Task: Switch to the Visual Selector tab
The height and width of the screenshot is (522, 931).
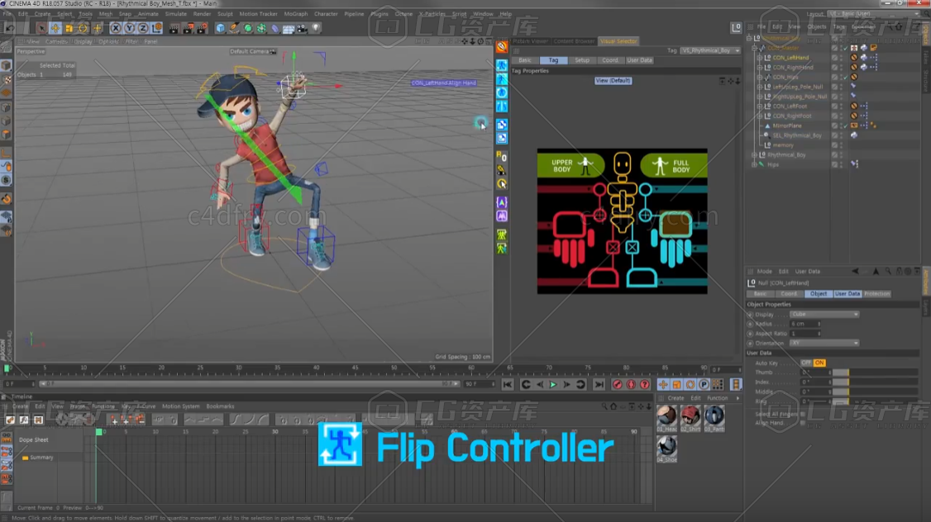Action: click(x=618, y=41)
